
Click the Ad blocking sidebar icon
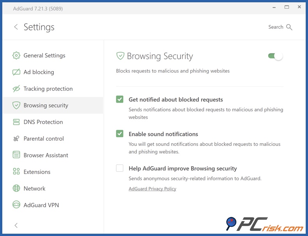[x=16, y=72]
